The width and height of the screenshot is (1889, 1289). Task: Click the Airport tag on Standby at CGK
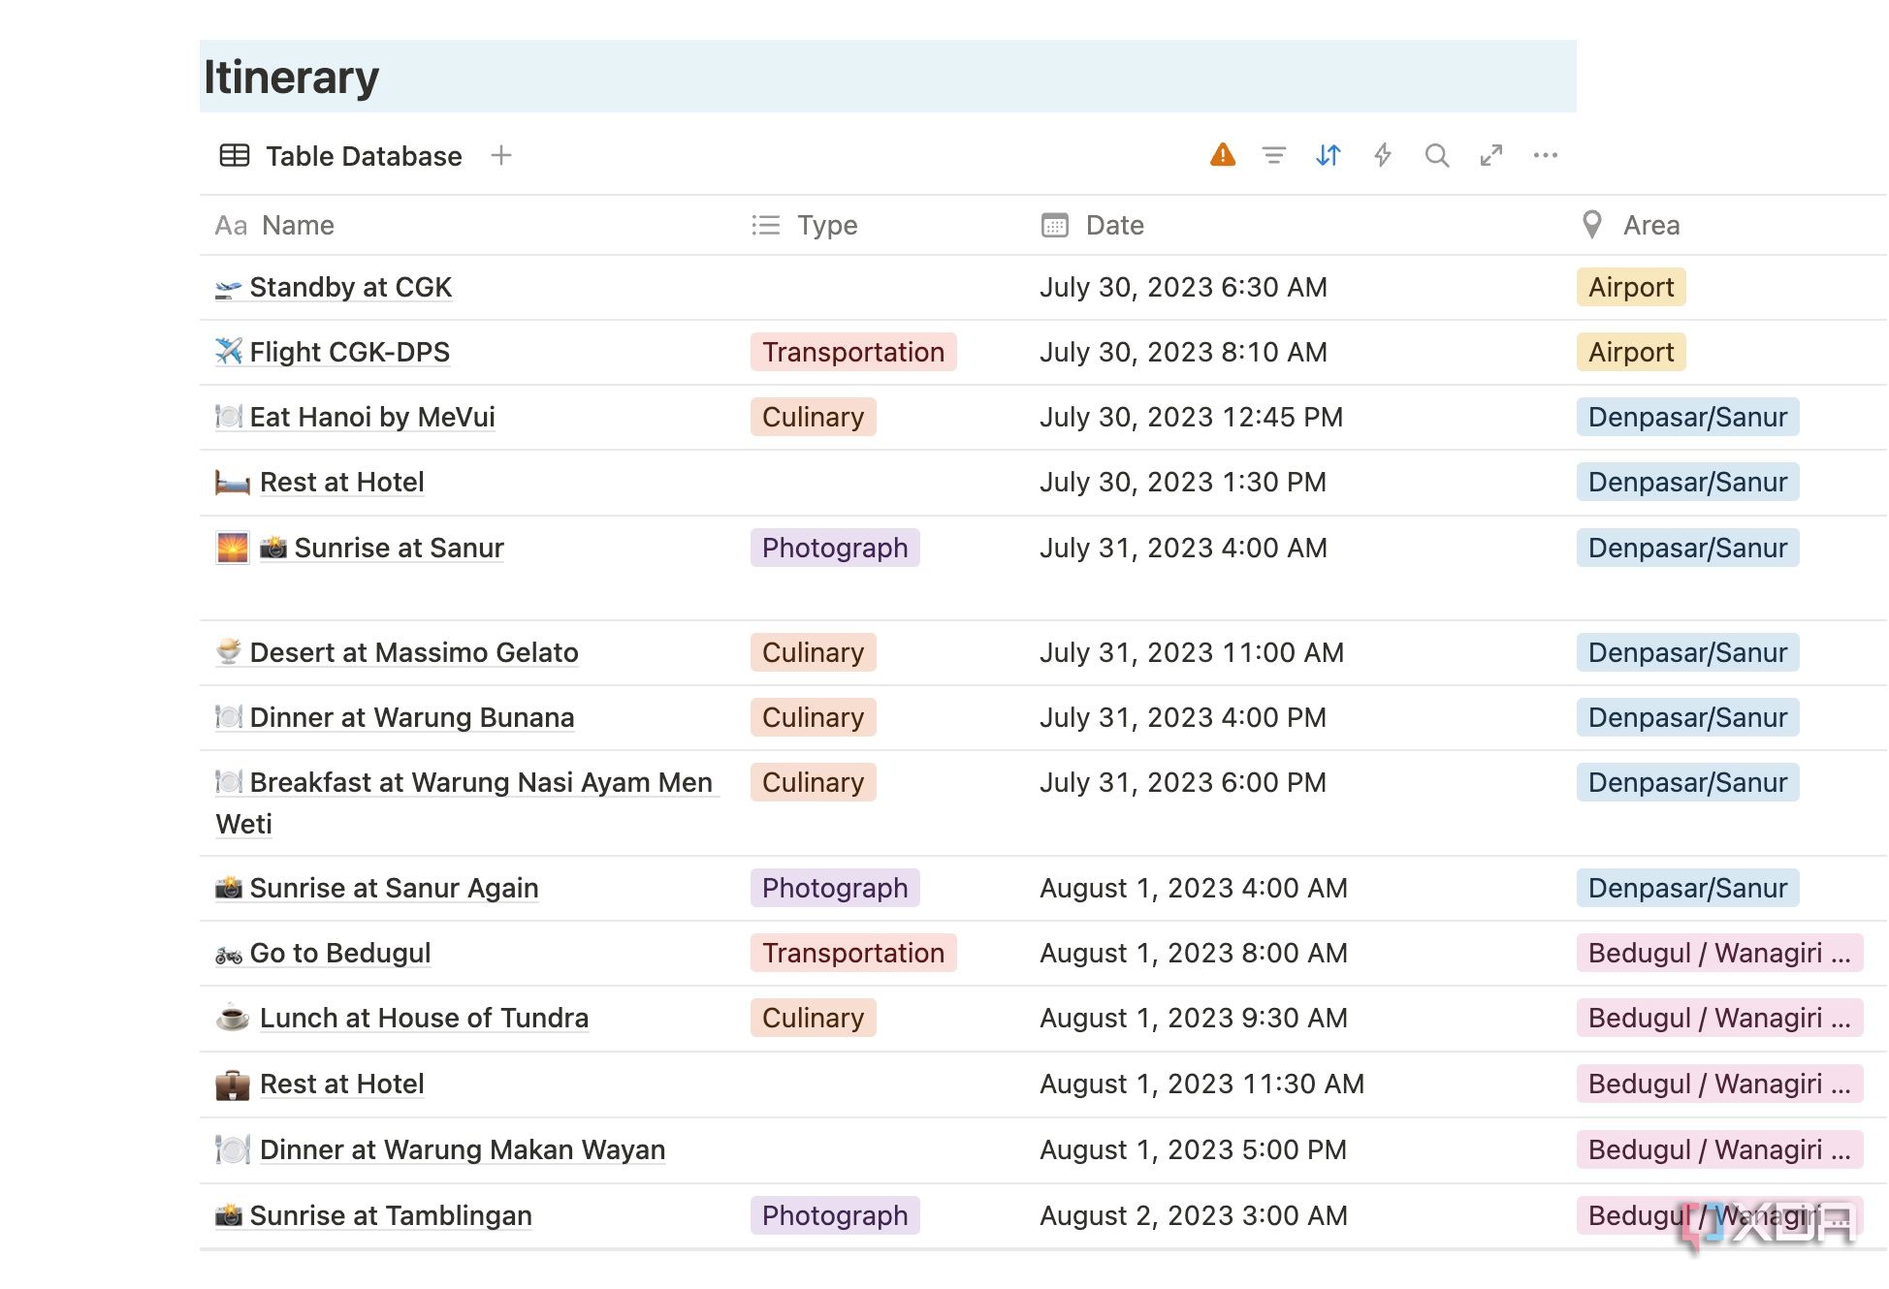pos(1630,287)
